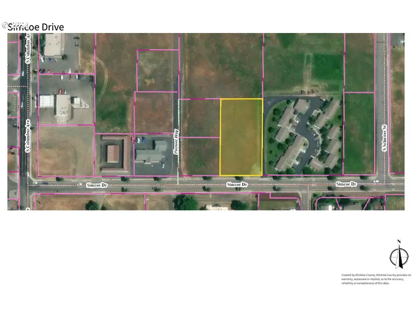Click the upper "S Columbus Ave" label
Screen dimensions: 412x309
[28, 49]
